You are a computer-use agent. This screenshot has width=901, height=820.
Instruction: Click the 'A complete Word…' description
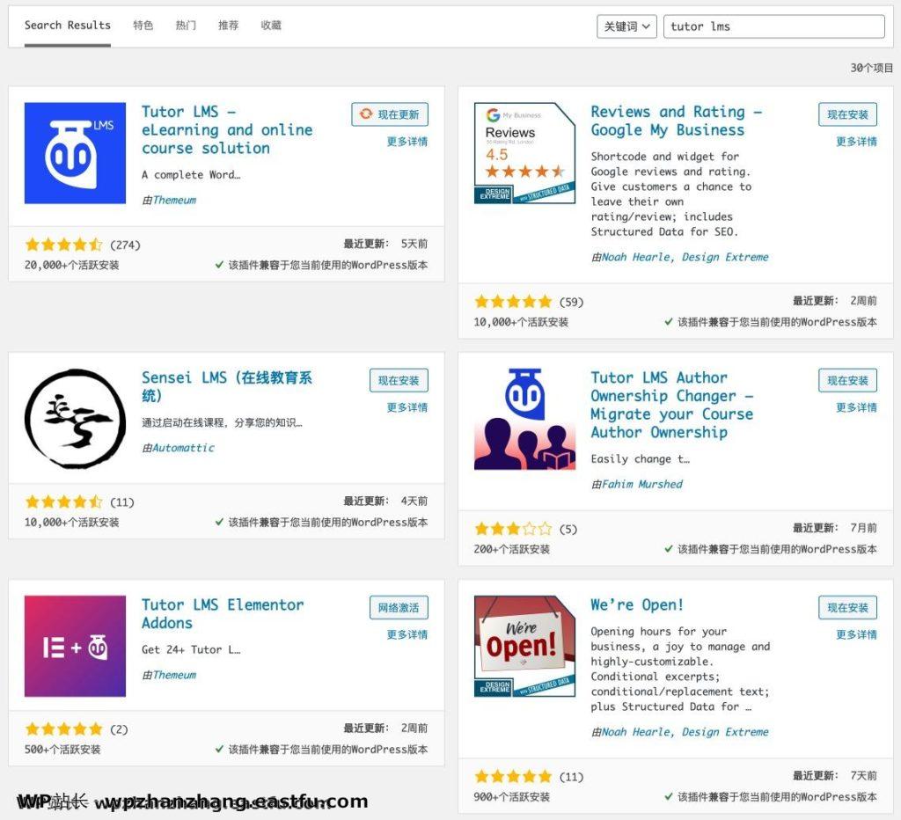tap(191, 175)
